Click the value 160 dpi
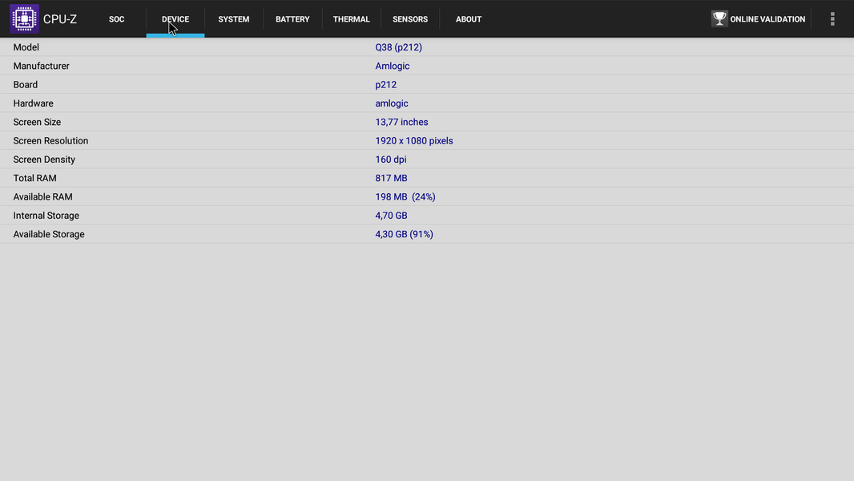Image resolution: width=854 pixels, height=481 pixels. tap(390, 160)
